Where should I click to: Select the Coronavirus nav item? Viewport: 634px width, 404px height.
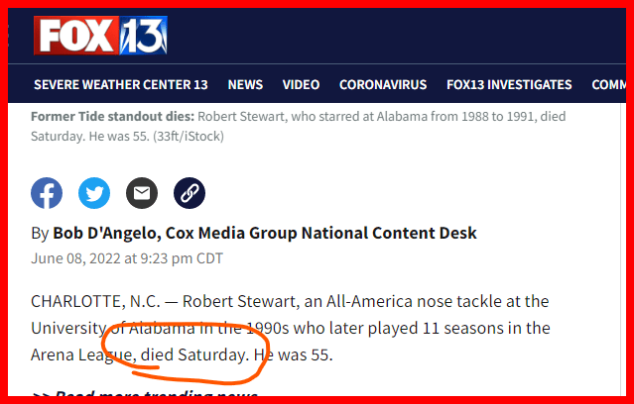click(x=383, y=84)
